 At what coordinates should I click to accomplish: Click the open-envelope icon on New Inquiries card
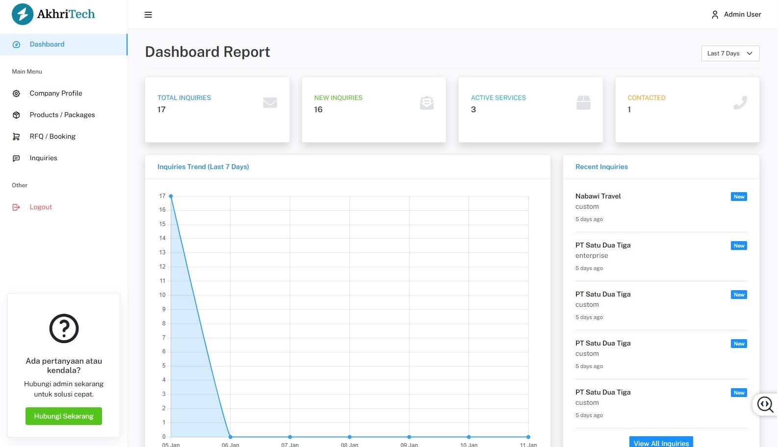point(427,102)
